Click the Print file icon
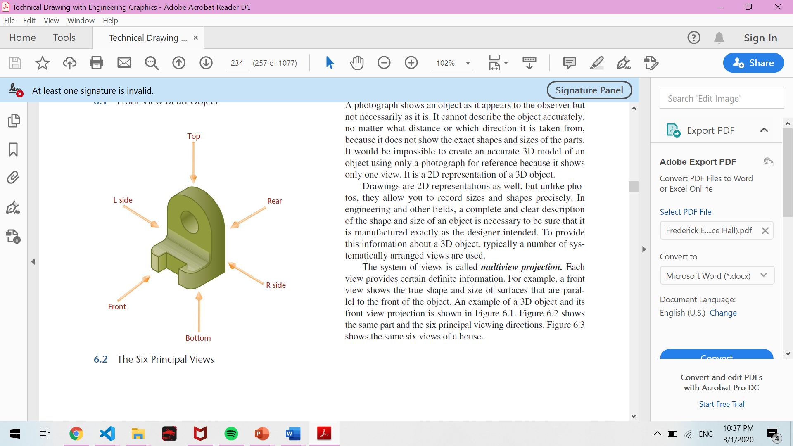The height and width of the screenshot is (446, 793). tap(96, 63)
